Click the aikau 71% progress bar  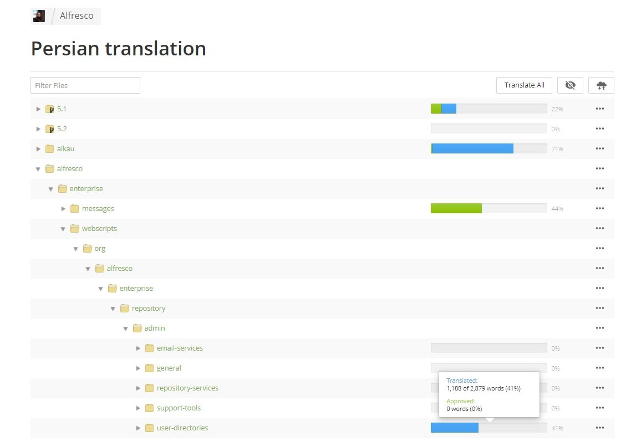point(489,148)
